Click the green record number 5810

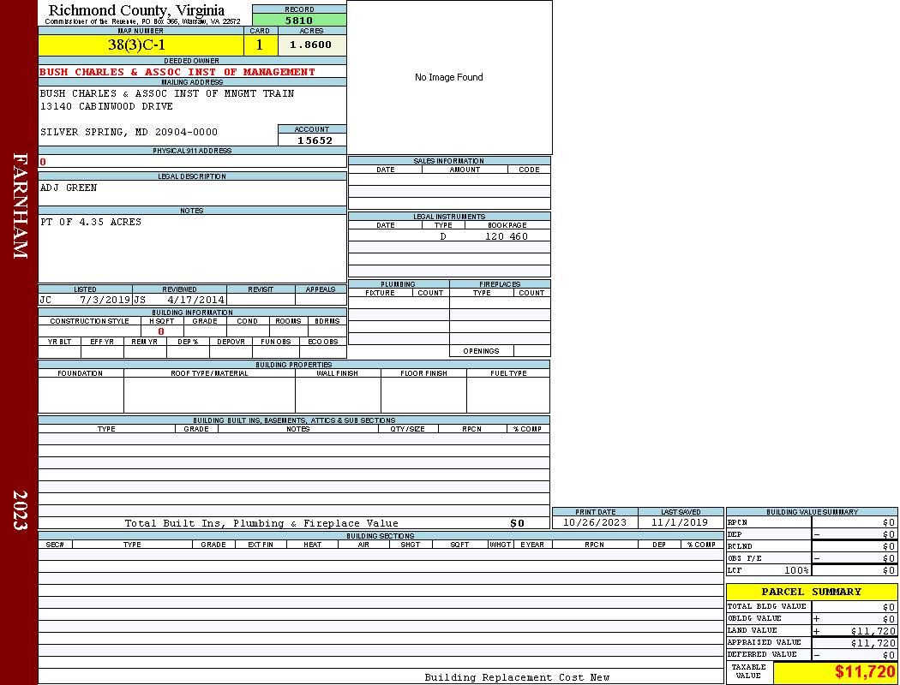pyautogui.click(x=299, y=21)
